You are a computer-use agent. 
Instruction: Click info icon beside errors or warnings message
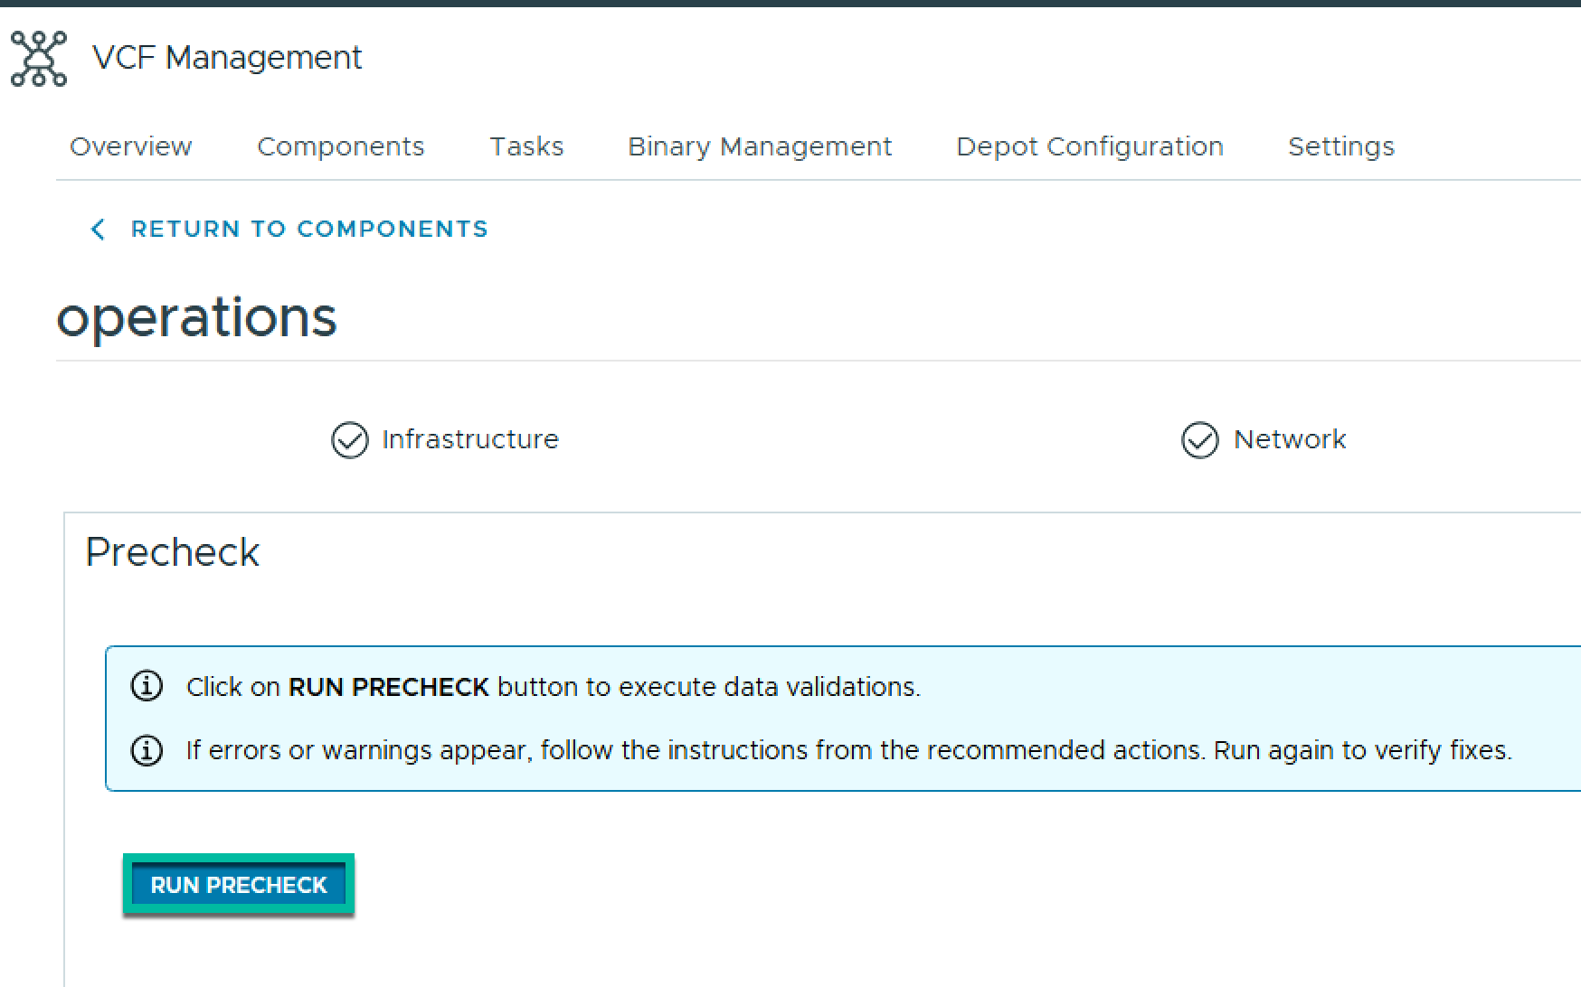147,750
